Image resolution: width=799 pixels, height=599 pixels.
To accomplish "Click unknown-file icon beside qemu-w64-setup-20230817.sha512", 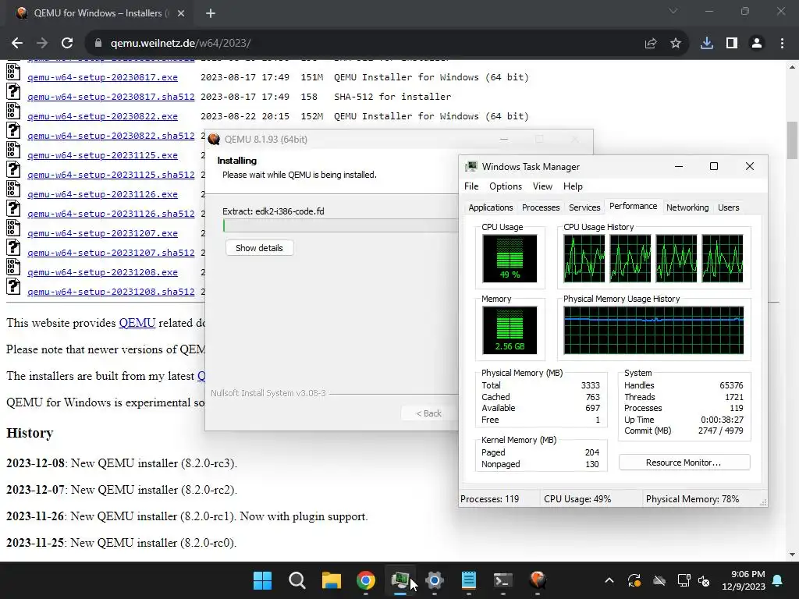I will pos(13,92).
